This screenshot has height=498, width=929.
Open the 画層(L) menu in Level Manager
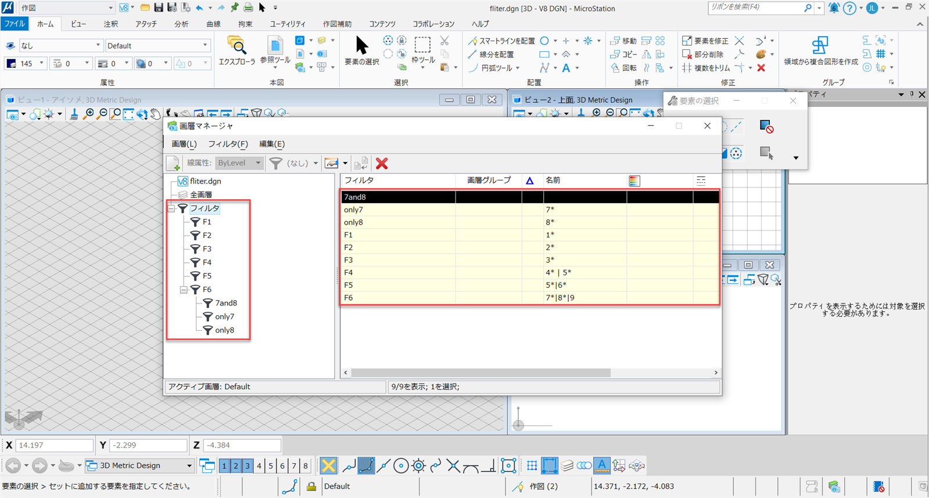[184, 144]
